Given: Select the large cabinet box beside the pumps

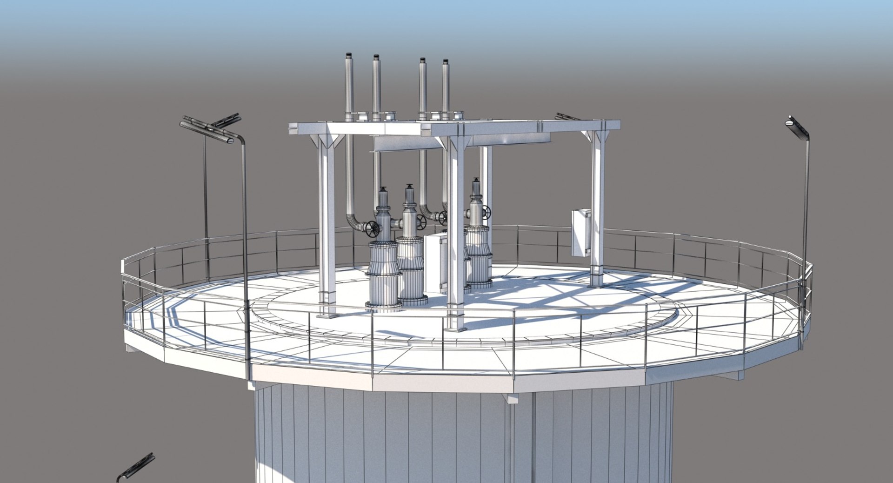Looking at the screenshot, I should point(436,263).
